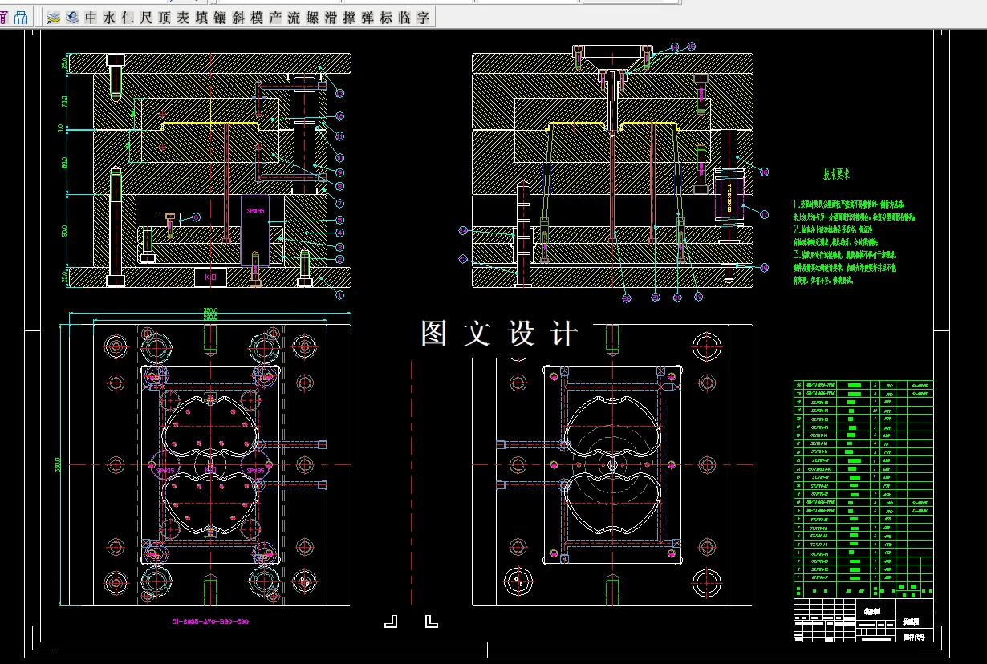Select the 表 toolbar tool
The width and height of the screenshot is (987, 664).
point(183,17)
